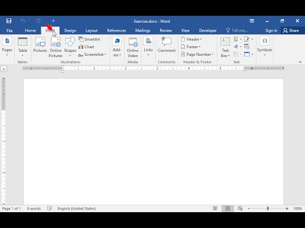Click the zoom slider handle
Viewport: 305px width, 228px height.
268,208
